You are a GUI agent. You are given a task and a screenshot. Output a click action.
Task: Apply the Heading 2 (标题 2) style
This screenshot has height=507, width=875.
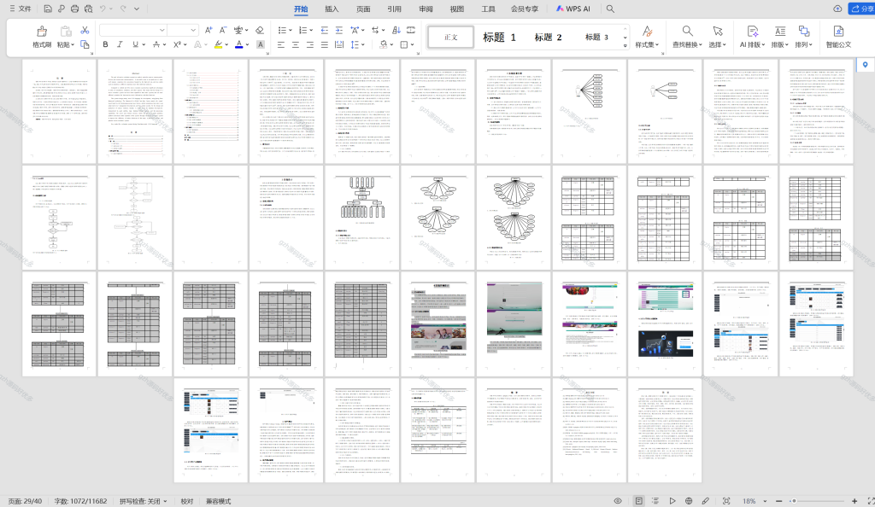(548, 38)
